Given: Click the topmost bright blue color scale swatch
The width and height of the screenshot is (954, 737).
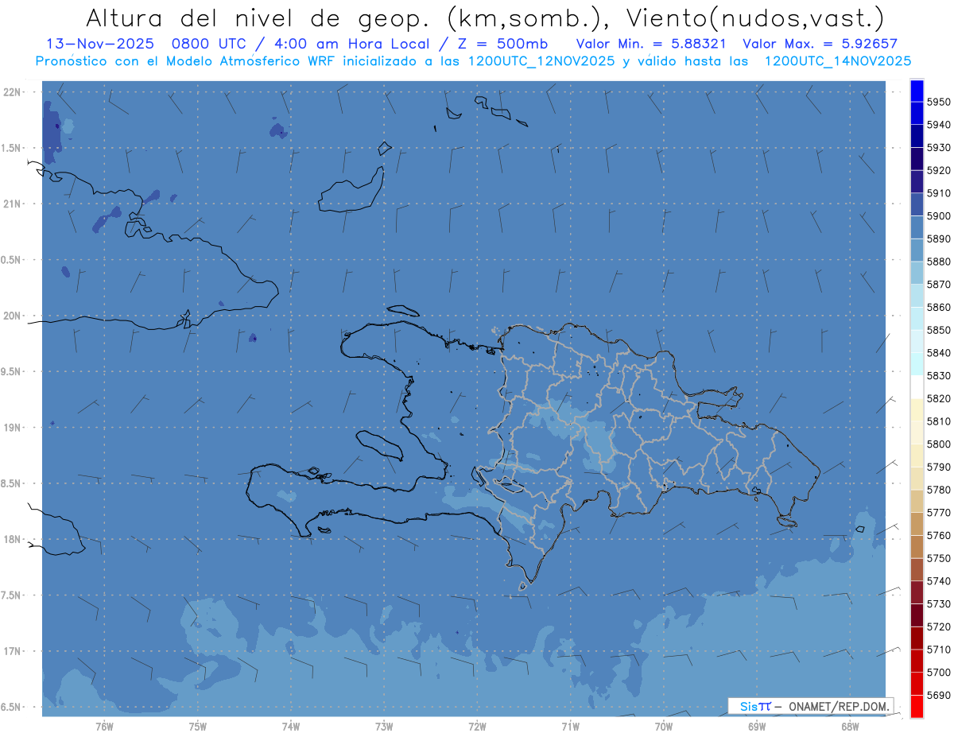Looking at the screenshot, I should coord(917,91).
